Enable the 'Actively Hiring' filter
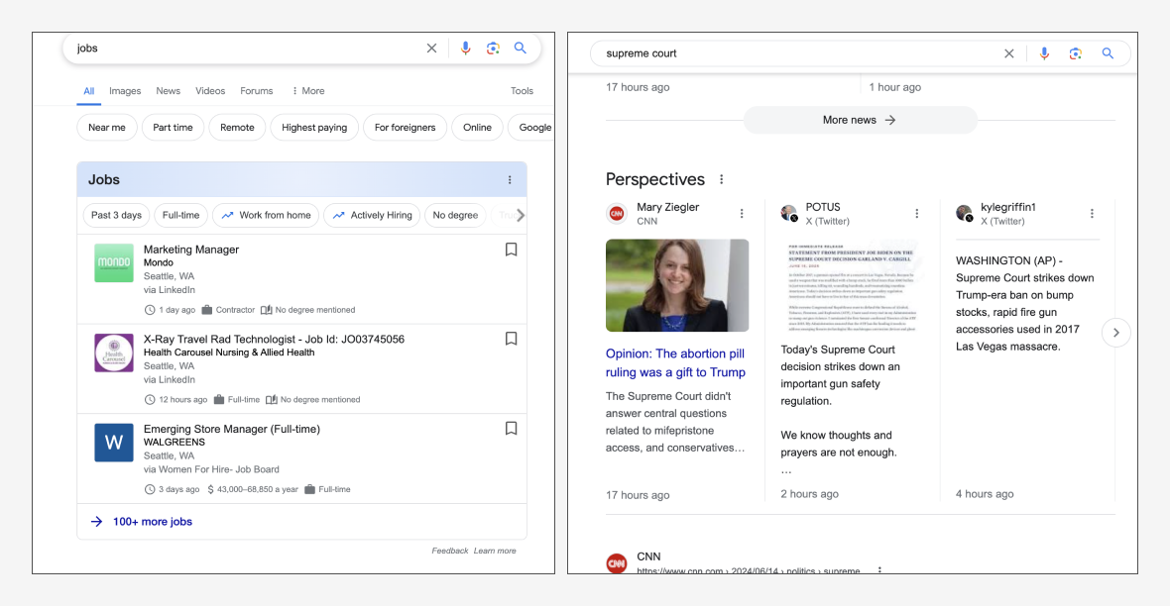Viewport: 1170px width, 606px height. (x=373, y=216)
